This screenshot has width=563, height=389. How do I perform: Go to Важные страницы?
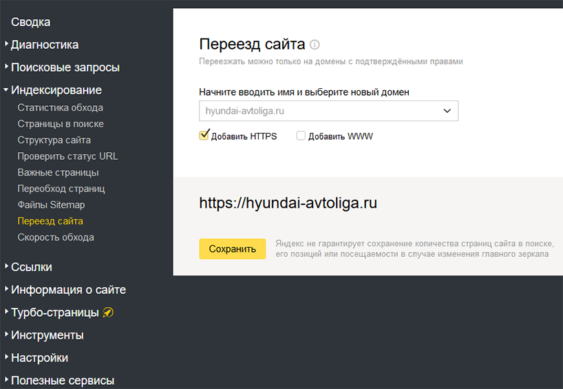coord(58,172)
